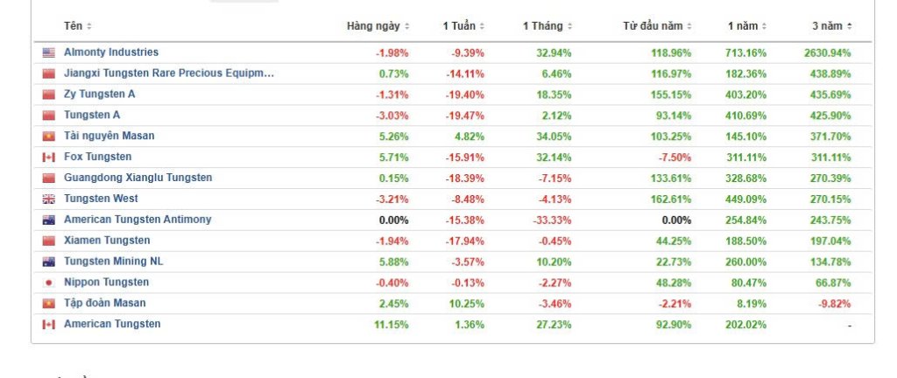The height and width of the screenshot is (378, 897).
Task: Toggle the 3 năm sort order
Action: [x=832, y=26]
